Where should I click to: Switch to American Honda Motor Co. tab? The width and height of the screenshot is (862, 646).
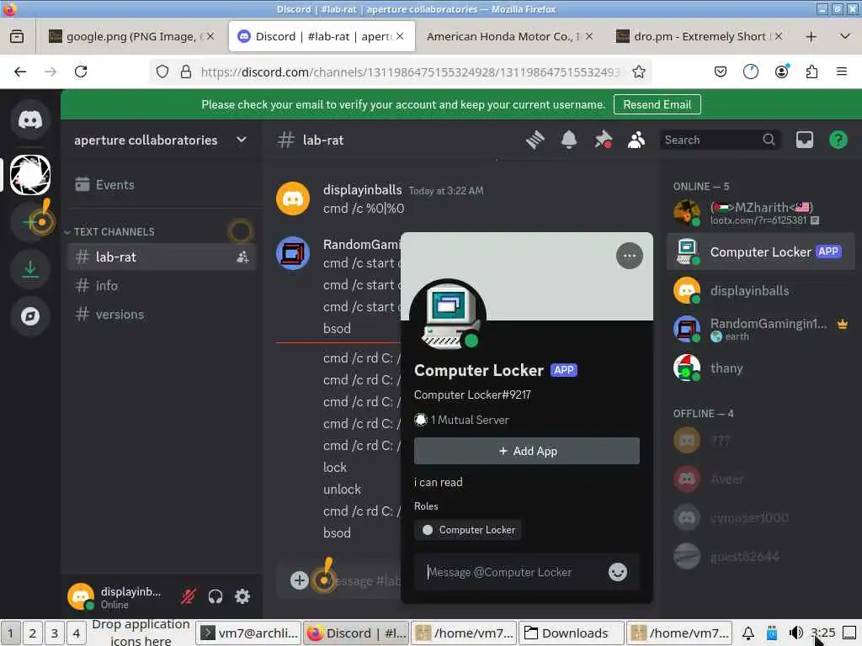tap(509, 36)
